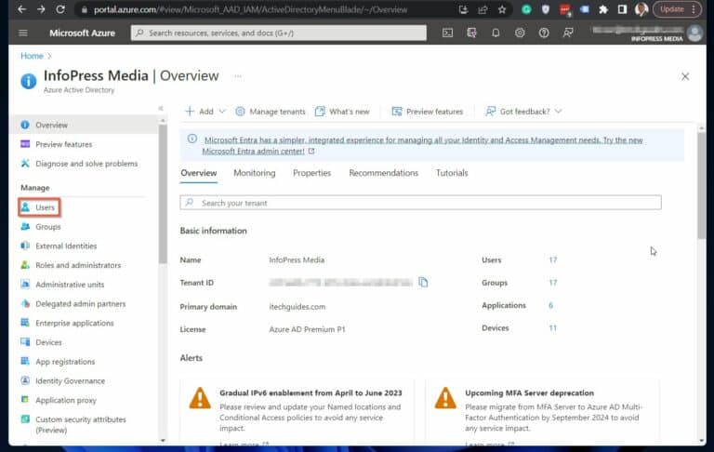Click the browser address bar URL
The width and height of the screenshot is (714, 452).
coord(250,9)
